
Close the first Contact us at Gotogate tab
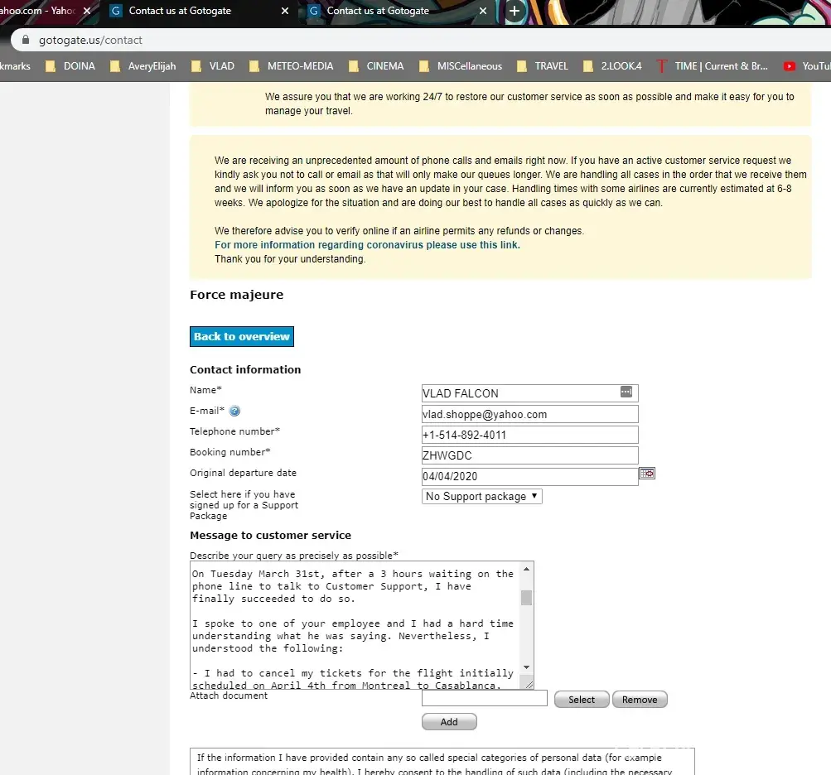285,11
